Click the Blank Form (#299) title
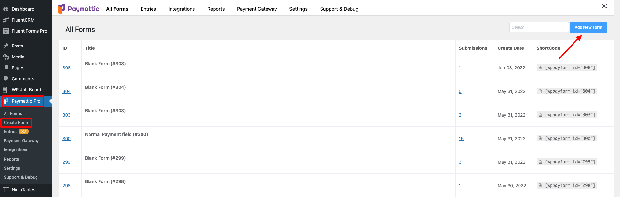Screen dimensions: 620x197 [x=105, y=158]
